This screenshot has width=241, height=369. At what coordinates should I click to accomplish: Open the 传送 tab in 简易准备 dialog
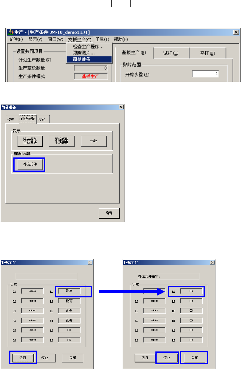pyautogui.click(x=11, y=119)
